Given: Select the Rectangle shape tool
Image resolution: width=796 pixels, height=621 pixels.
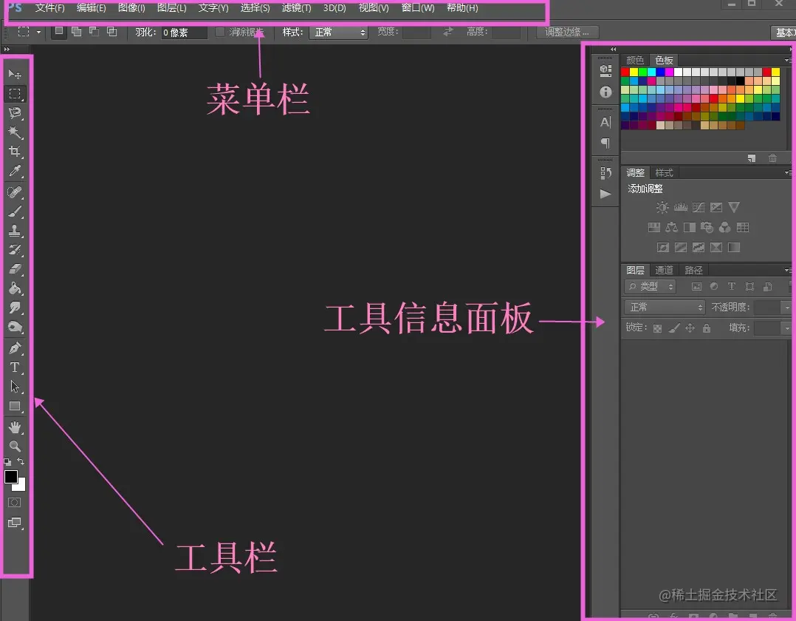Looking at the screenshot, I should point(15,407).
